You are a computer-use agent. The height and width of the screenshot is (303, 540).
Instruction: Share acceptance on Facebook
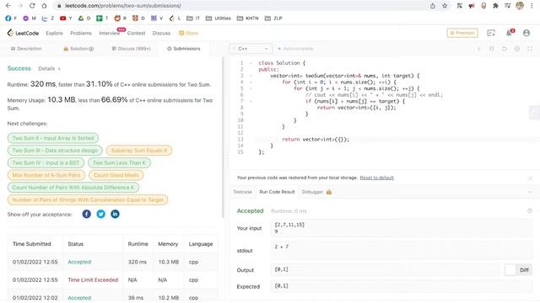coord(86,214)
